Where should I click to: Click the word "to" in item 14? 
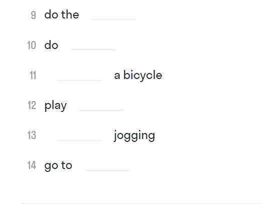[67, 165]
